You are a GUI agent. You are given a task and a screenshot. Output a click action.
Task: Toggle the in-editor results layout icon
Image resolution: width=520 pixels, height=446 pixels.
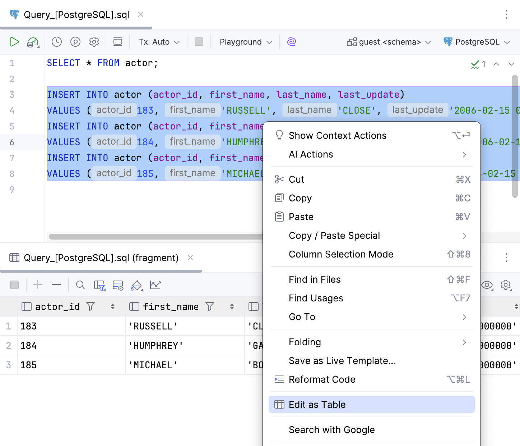pyautogui.click(x=117, y=42)
